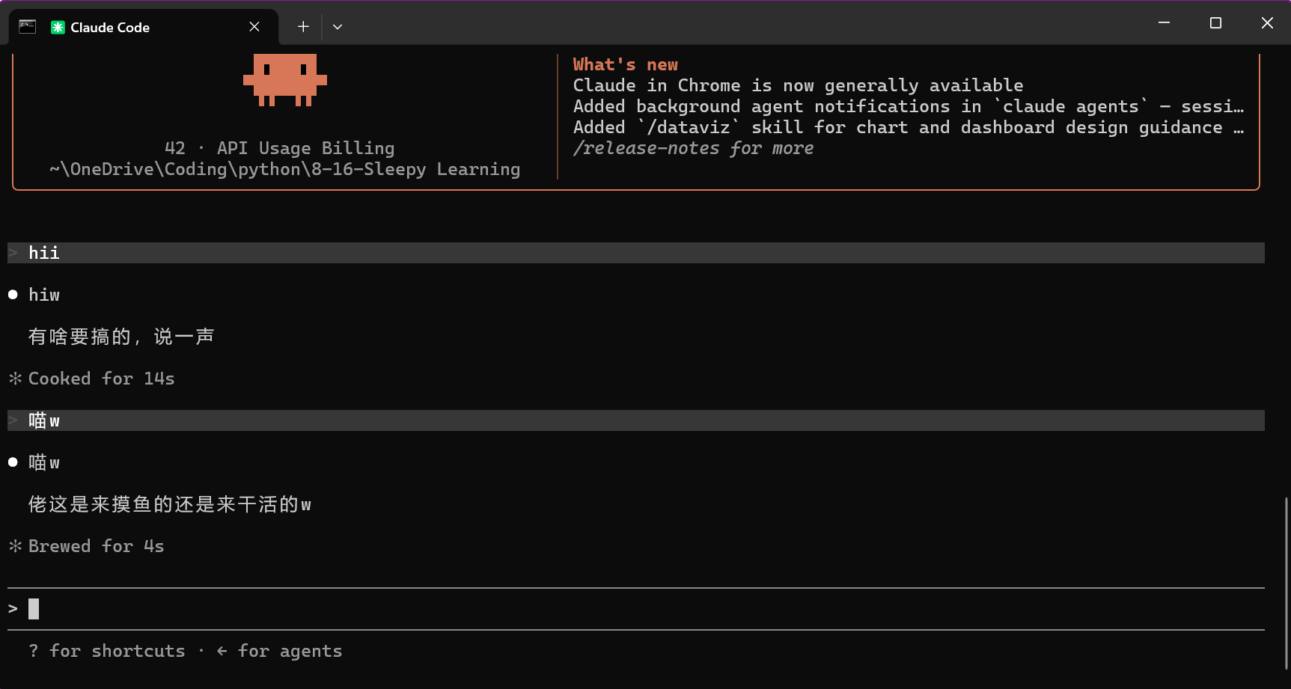Maximize the terminal window
1291x689 pixels.
[1215, 23]
